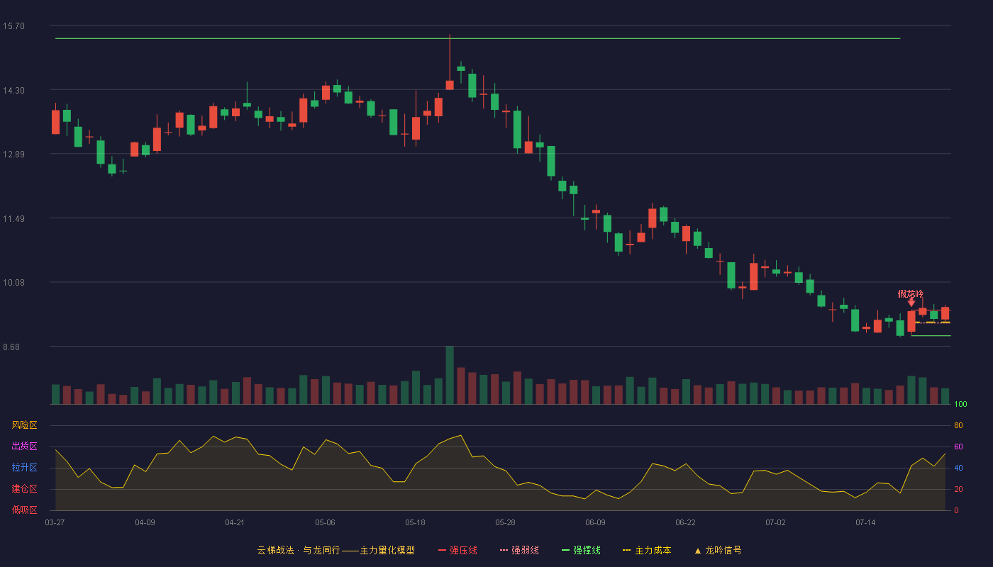Click the 低吸区 zone label

pos(24,510)
